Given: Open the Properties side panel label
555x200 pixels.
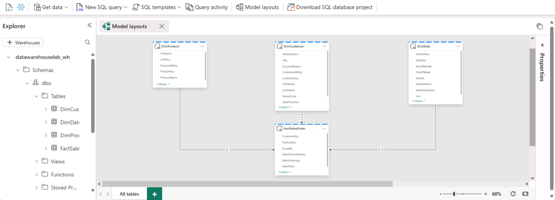Looking at the screenshot, I should (x=542, y=67).
